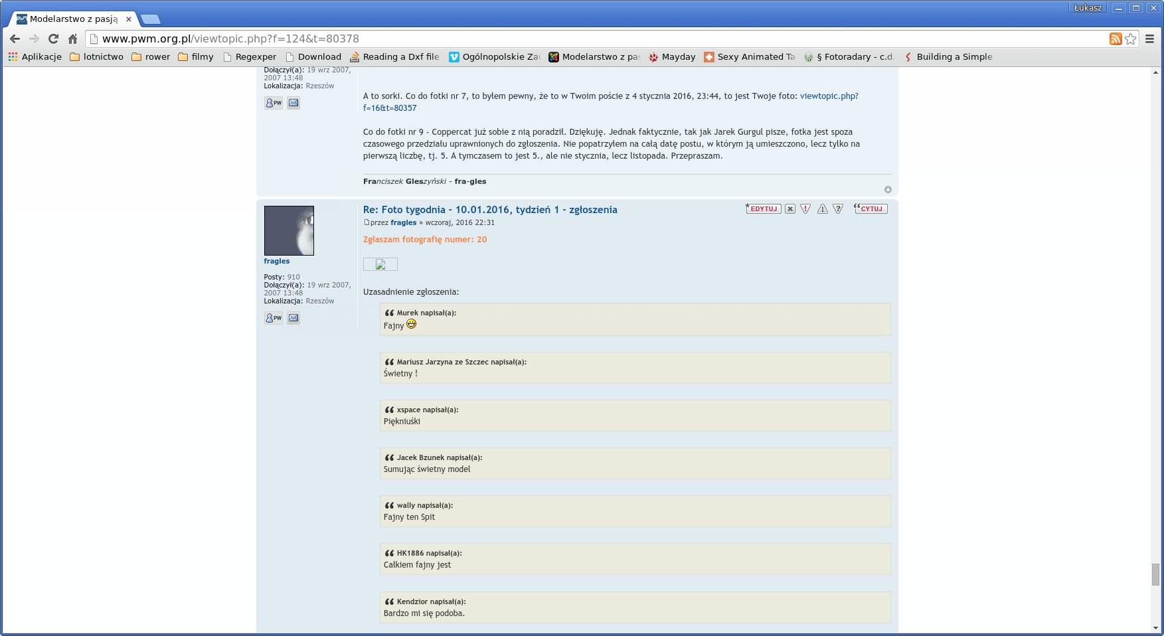
Task: Switch to Modelarstwo z pasją tab
Action: click(x=73, y=19)
